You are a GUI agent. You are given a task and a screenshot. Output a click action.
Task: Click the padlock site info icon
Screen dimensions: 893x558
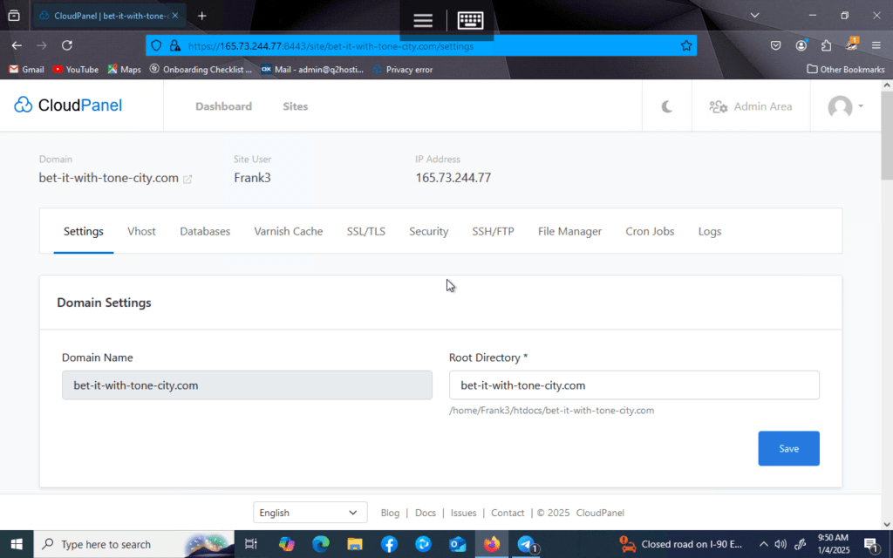click(x=175, y=45)
